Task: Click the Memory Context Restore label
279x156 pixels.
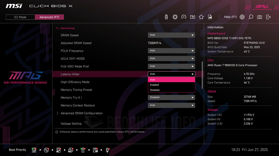Action: [x=78, y=105]
